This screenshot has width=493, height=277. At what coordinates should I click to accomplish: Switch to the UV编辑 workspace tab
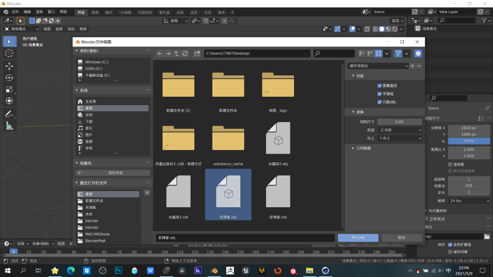[125, 12]
